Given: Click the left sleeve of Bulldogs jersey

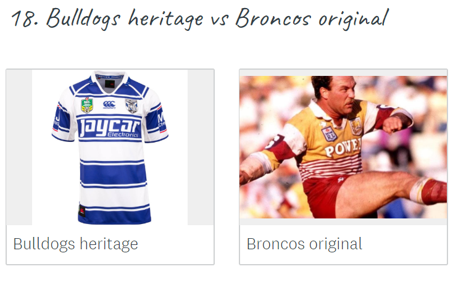Looking at the screenshot, I should point(64,122).
